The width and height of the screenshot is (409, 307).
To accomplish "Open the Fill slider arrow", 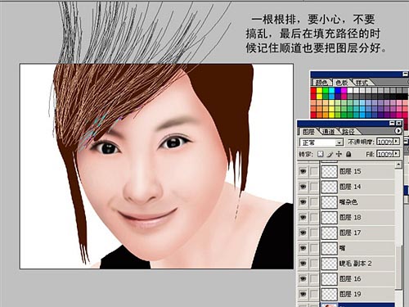I will coord(397,154).
